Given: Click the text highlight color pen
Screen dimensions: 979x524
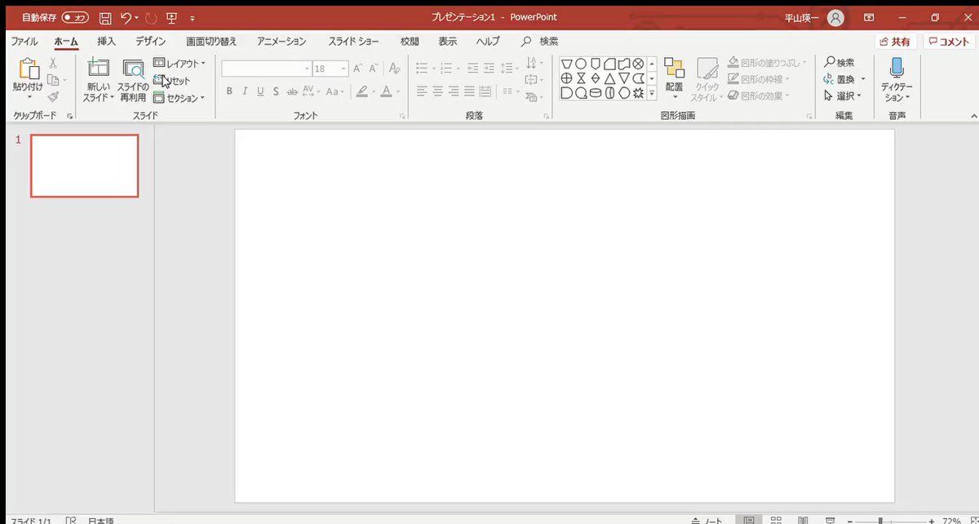Looking at the screenshot, I should coord(361,91).
